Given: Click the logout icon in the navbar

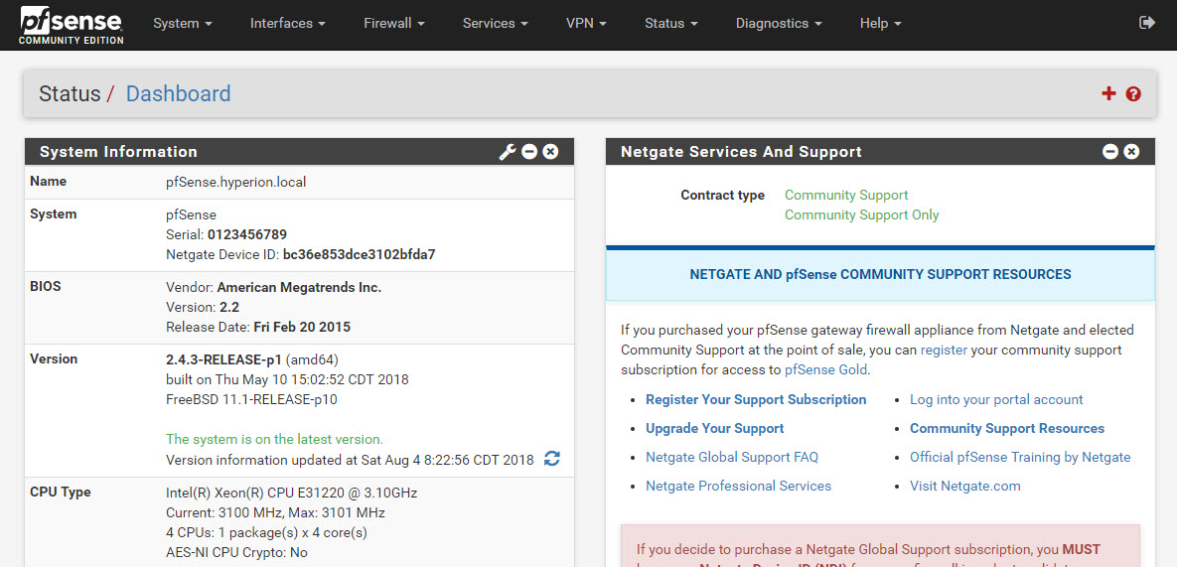Looking at the screenshot, I should tap(1147, 23).
